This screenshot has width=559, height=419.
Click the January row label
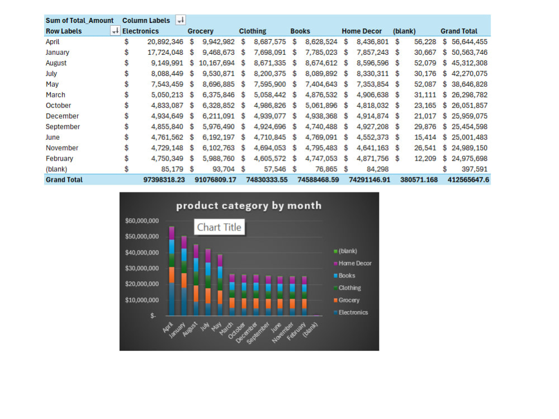58,53
